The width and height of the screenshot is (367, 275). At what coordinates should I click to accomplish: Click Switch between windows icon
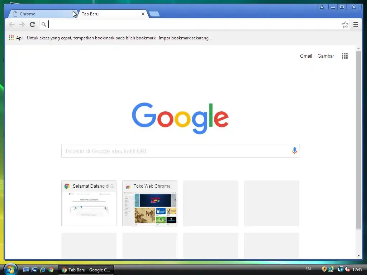[x=34, y=270]
